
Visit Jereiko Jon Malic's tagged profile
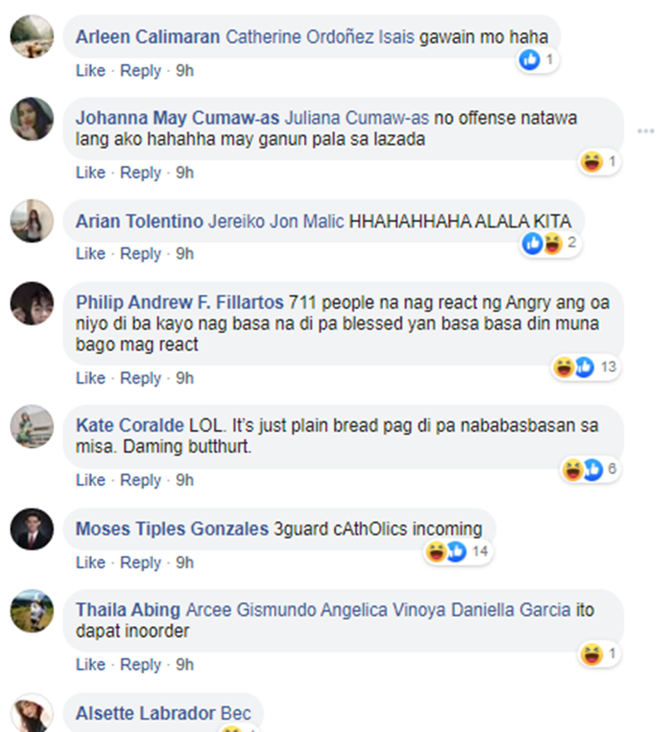coord(276,221)
